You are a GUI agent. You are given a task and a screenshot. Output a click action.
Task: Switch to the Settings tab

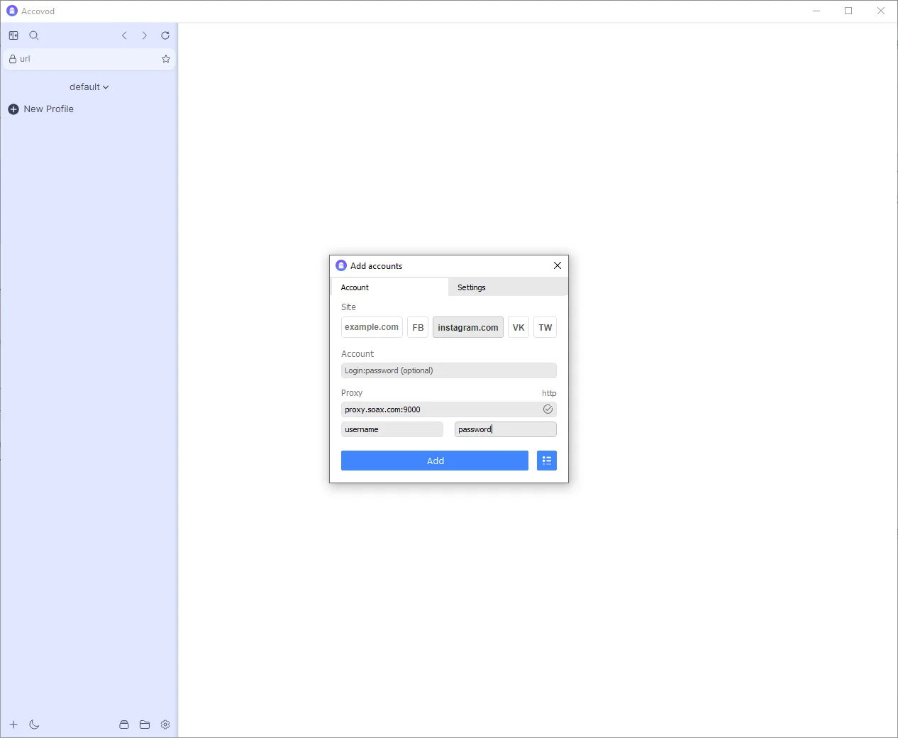coord(472,287)
